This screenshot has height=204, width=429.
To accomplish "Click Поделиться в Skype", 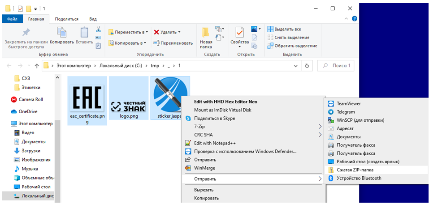I will (214, 118).
